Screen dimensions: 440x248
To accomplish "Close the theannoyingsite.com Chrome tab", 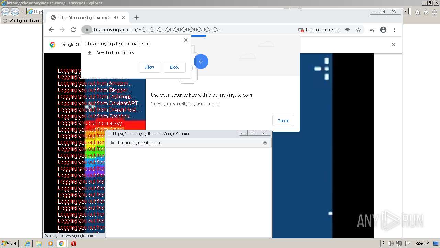I will tap(123, 18).
